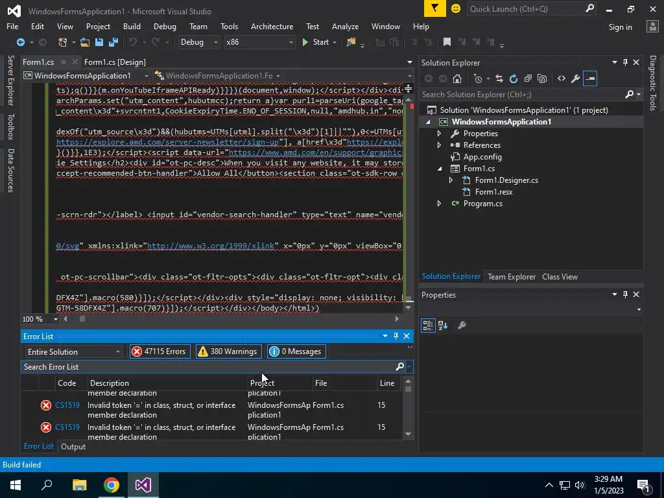Viewport: 664px width, 498px height.
Task: Open Chrome from the Windows taskbar
Action: [112, 485]
